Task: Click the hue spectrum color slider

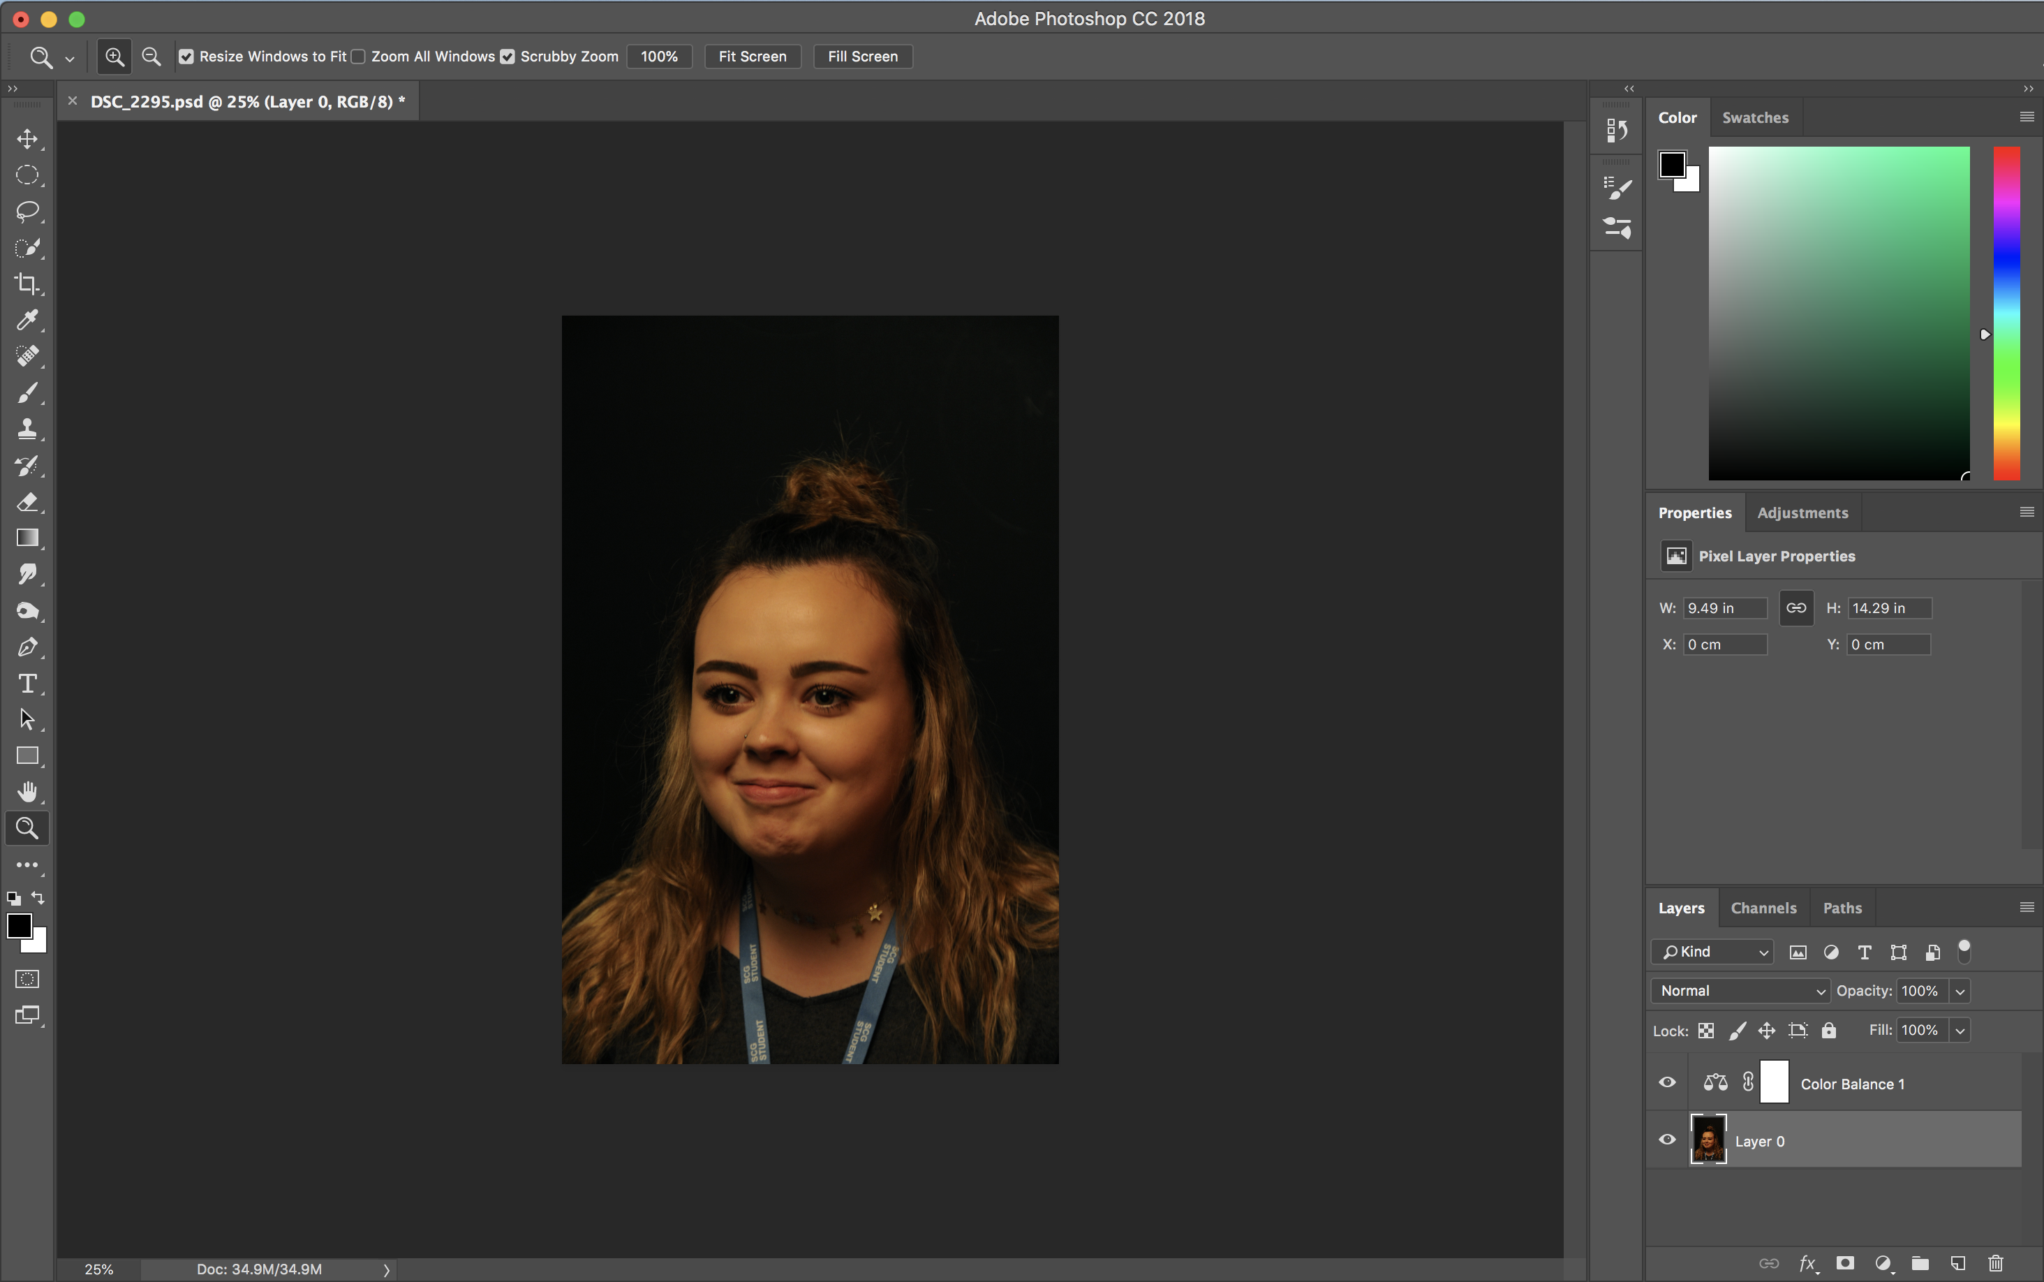Action: pos(2006,314)
